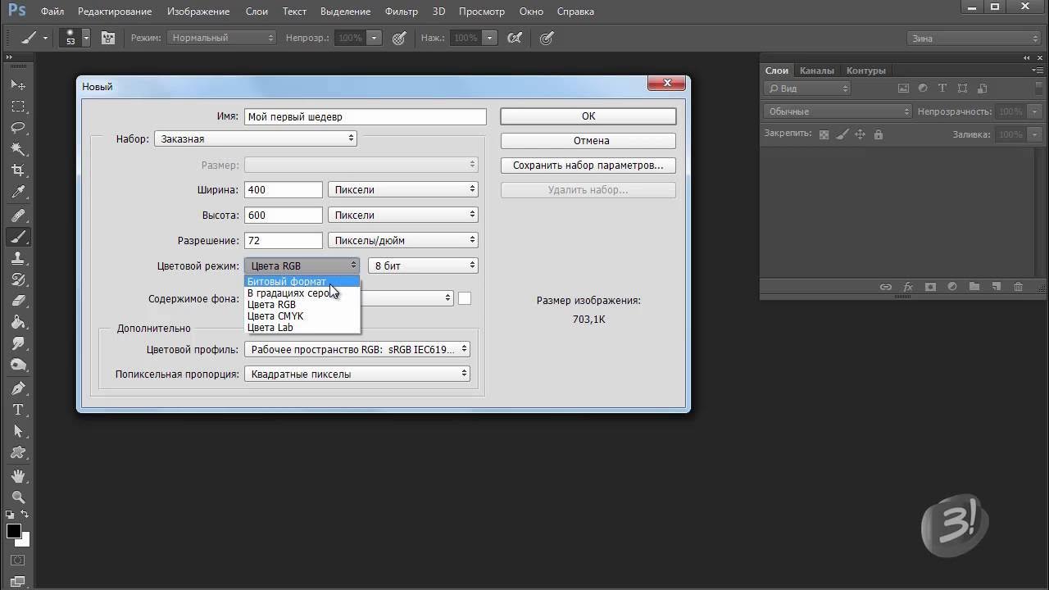Select the Lasso tool
Screen dimensions: 1049x590
click(18, 128)
